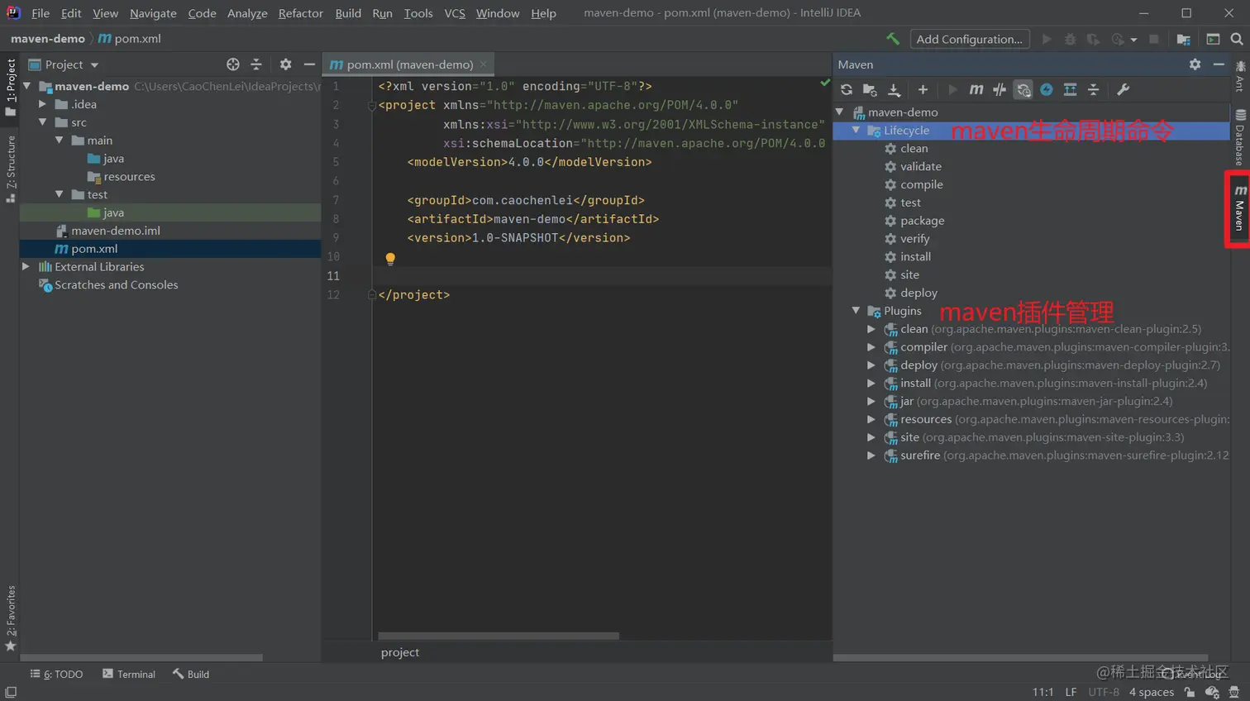The width and height of the screenshot is (1250, 701).
Task: Click the Run Anything icon in top toolbar
Action: [x=1214, y=39]
